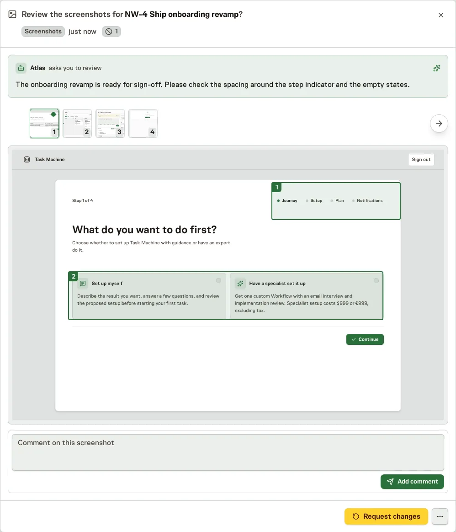Click the Atlas bot avatar icon
The height and width of the screenshot is (532, 456).
point(21,68)
